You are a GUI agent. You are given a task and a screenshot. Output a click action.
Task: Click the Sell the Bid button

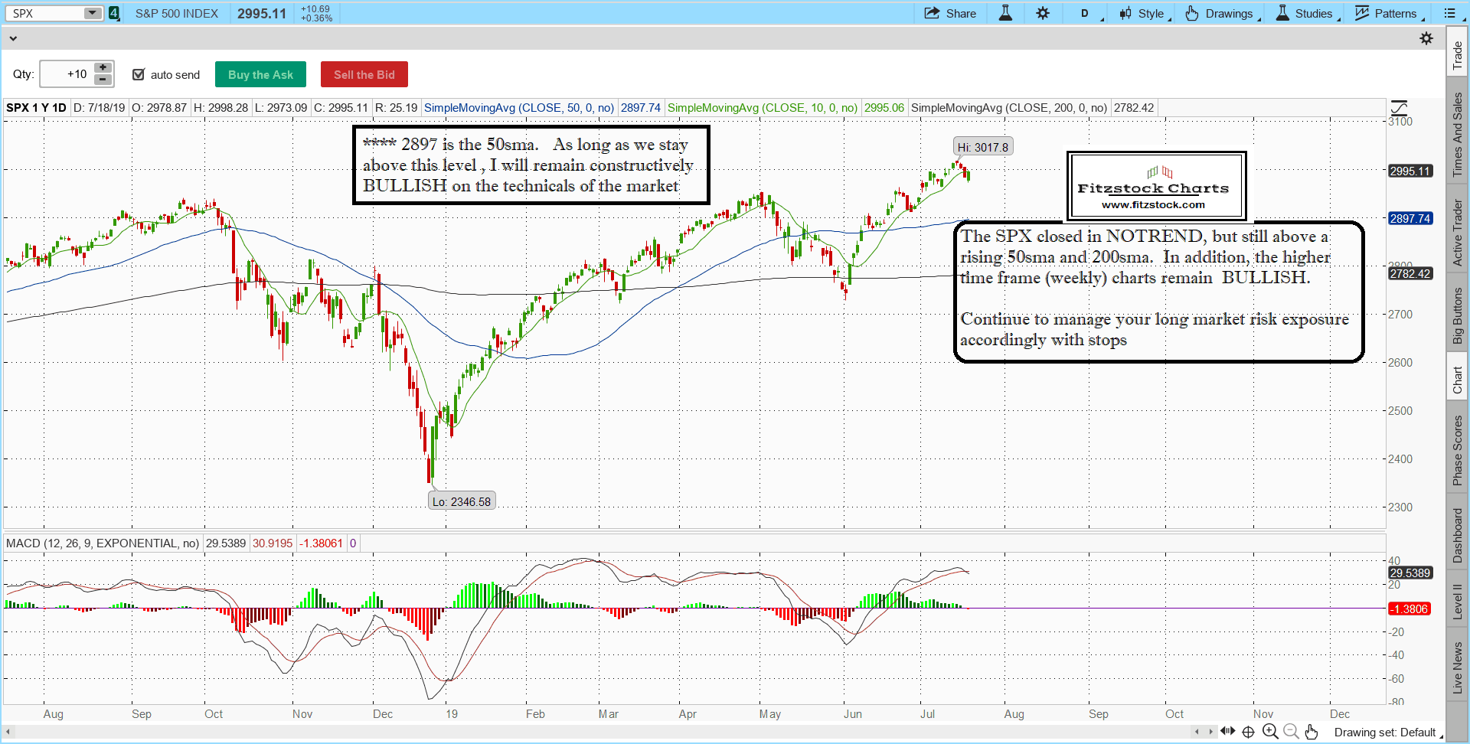coord(364,74)
